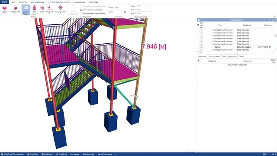Select the Длина Ребра edge length tool

[x=26, y=10]
